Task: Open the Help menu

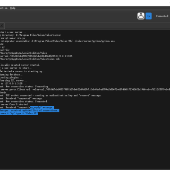Action: point(13,8)
